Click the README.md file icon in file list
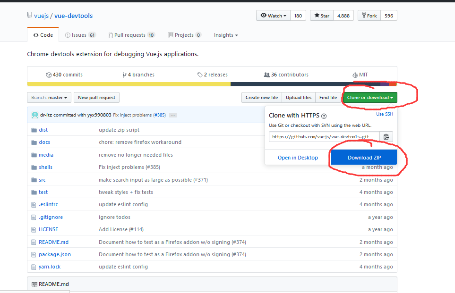This screenshot has width=455, height=293. click(x=34, y=242)
